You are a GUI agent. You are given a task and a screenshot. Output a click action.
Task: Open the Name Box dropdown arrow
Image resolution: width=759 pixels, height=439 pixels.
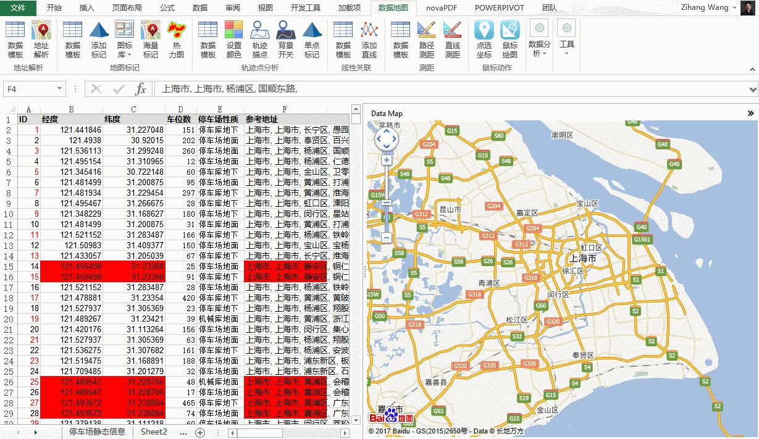[60, 89]
